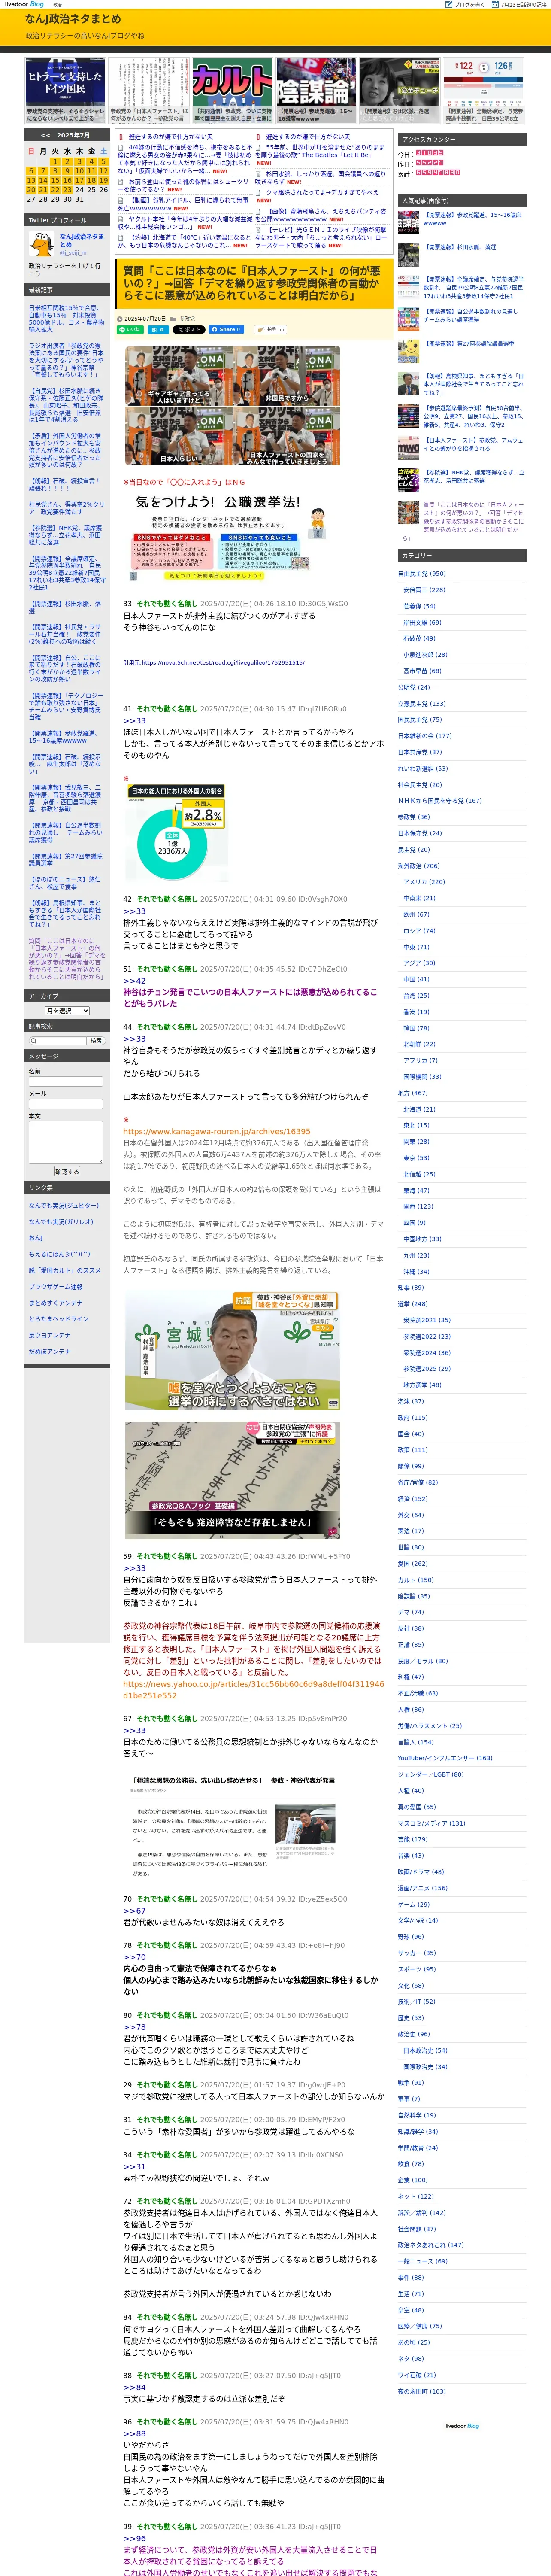Click the 名前 name input field

(x=66, y=1081)
